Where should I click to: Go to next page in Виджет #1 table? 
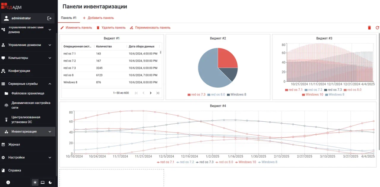pyautogui.click(x=150, y=93)
